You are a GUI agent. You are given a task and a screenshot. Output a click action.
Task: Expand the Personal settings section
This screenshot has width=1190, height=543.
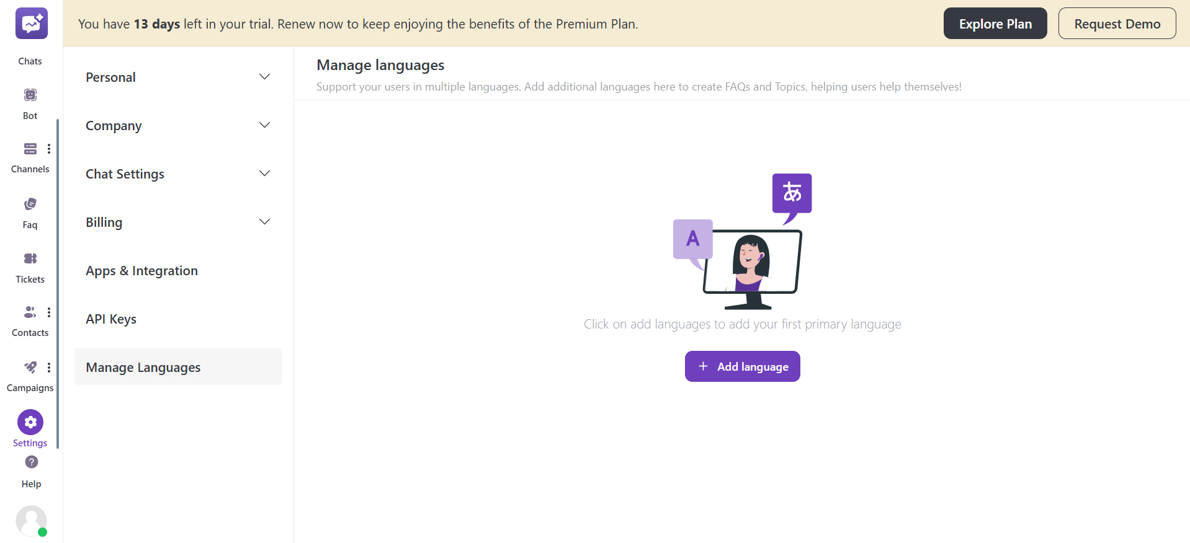click(264, 77)
